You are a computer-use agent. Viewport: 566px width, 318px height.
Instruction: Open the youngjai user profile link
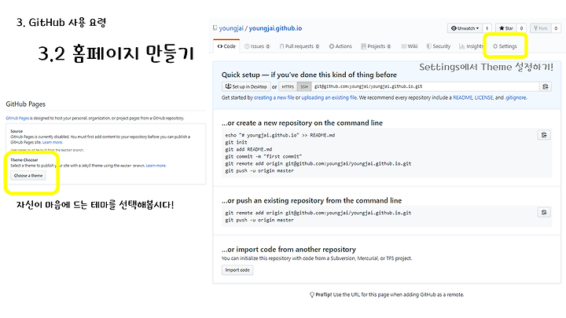pos(231,28)
